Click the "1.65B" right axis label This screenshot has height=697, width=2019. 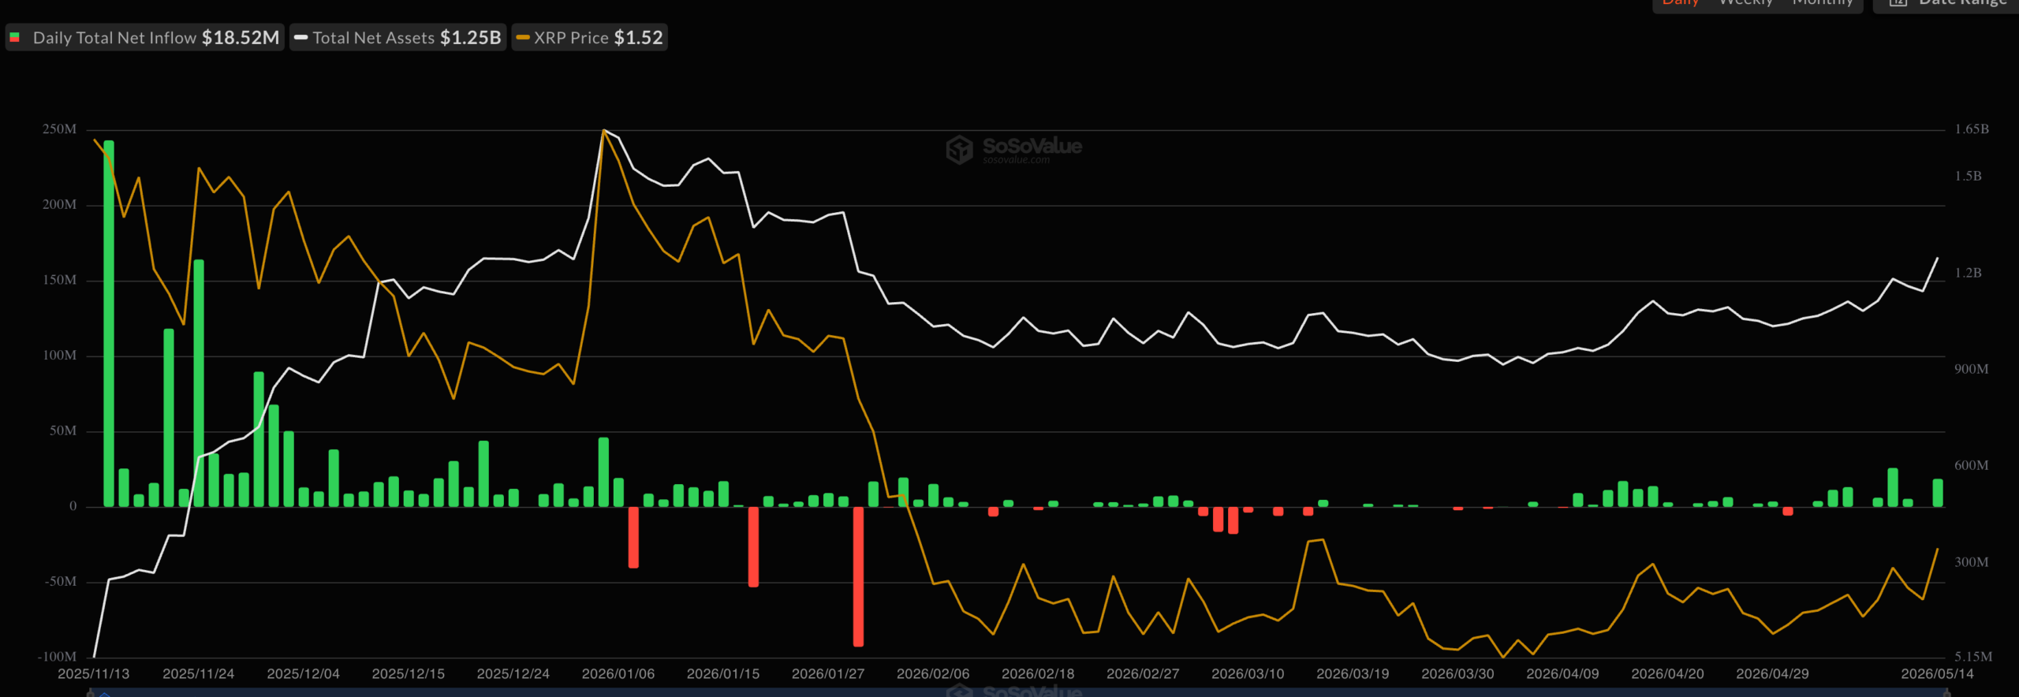pos(1972,129)
